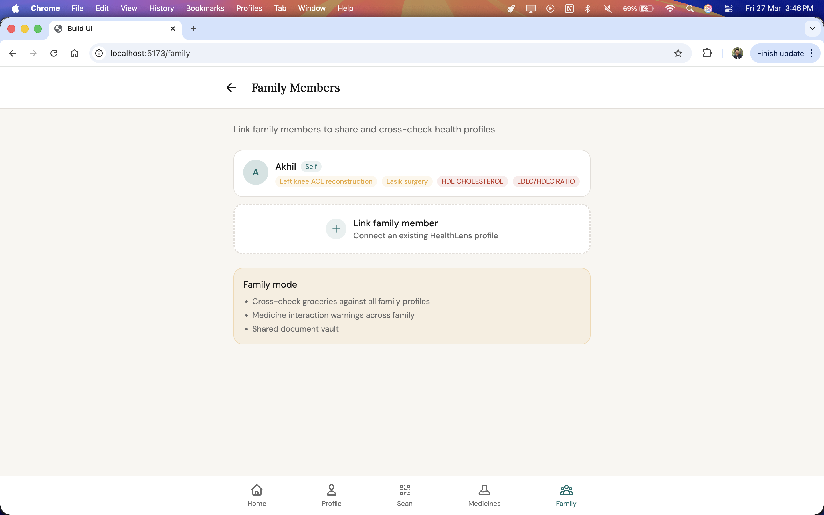Go to the Medicines tab

coord(484,495)
